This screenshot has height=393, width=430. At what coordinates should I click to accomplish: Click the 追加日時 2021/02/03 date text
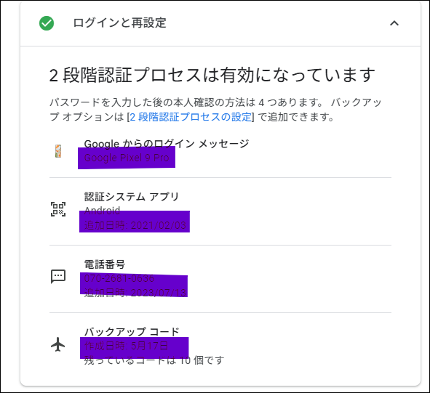pyautogui.click(x=135, y=225)
